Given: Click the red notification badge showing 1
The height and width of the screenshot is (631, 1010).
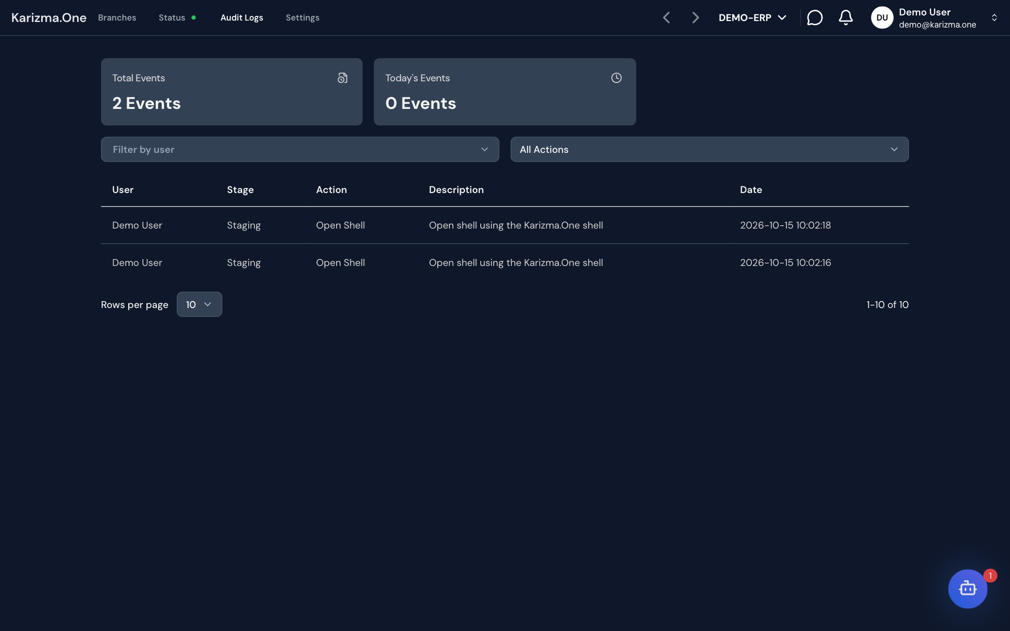Looking at the screenshot, I should 990,575.
